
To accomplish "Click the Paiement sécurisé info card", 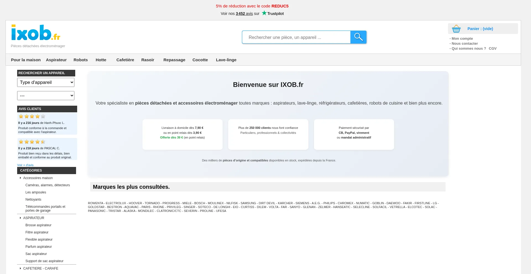I will tap(354, 134).
